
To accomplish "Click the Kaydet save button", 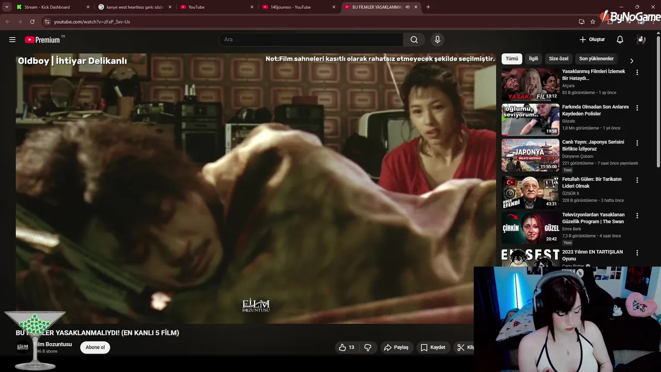I will (433, 347).
